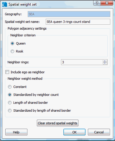Open the Help button
115x141 pixels.
click(16, 132)
